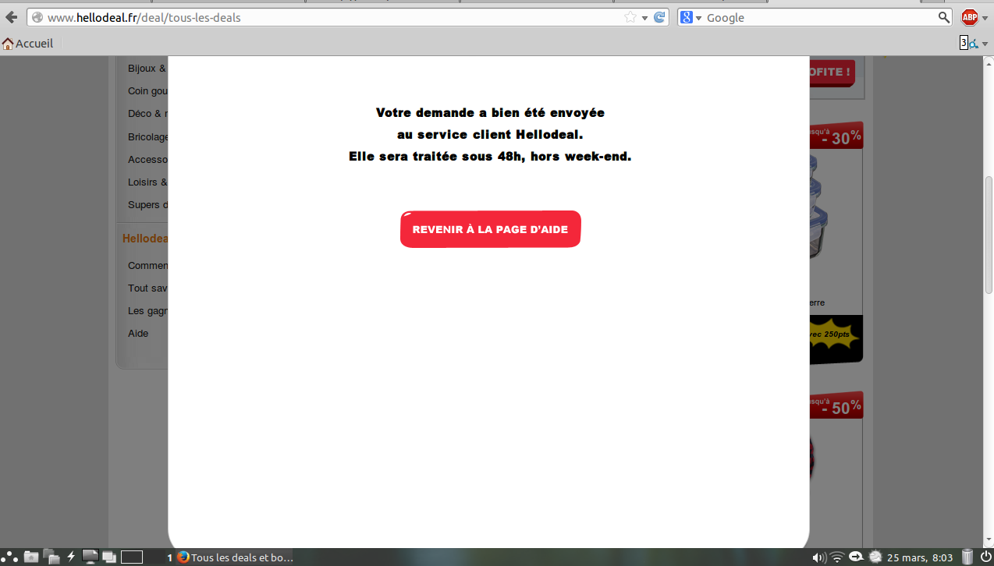Open the Aide link in the sidebar
The image size is (994, 566).
[x=138, y=333]
